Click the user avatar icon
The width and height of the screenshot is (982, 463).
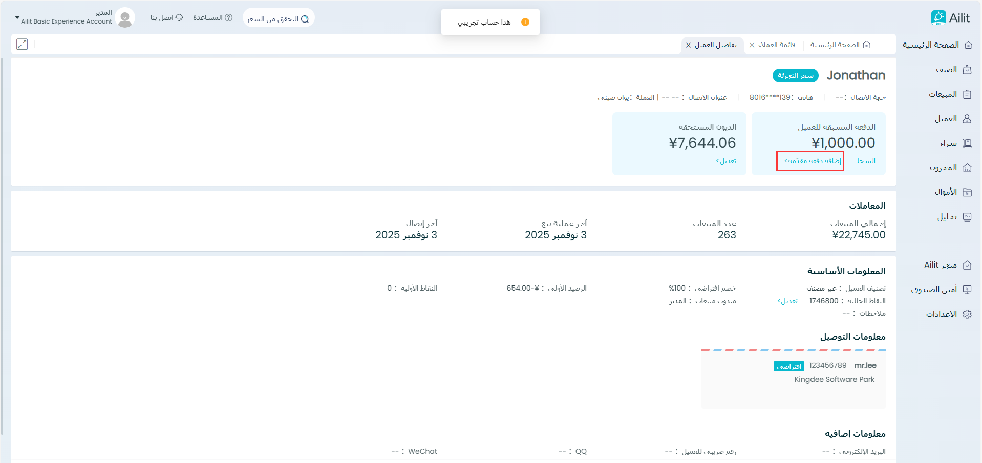[x=125, y=18]
